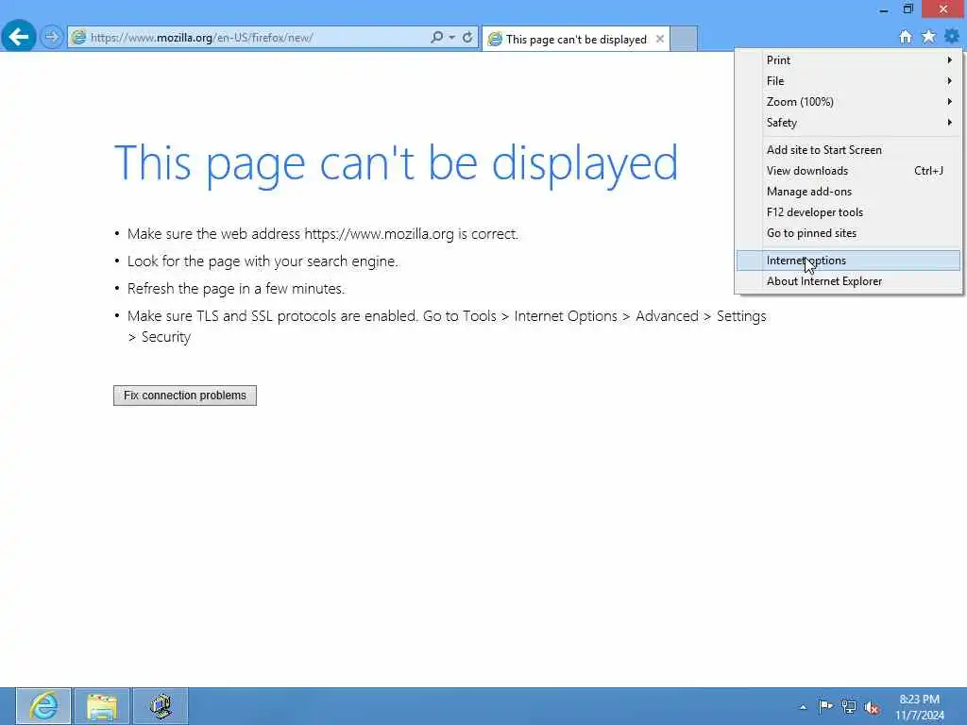967x725 pixels.
Task: Click the 'This page can't be displayed' heading
Action: coord(396,163)
